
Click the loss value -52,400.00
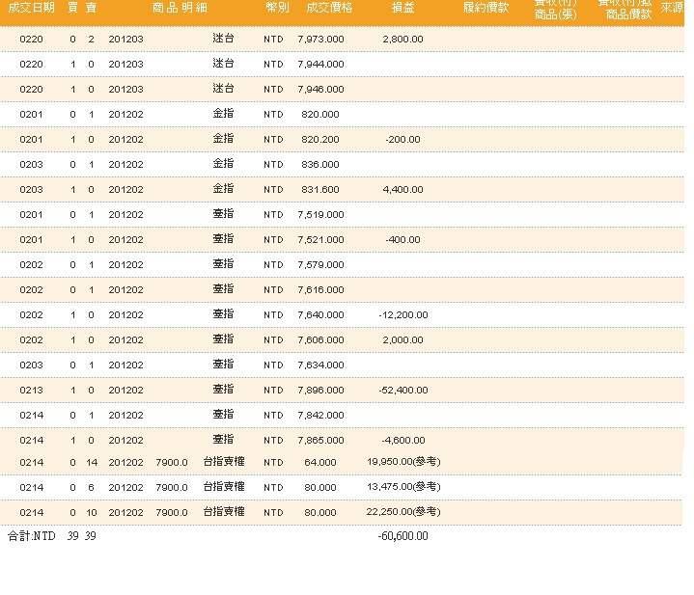pos(403,391)
